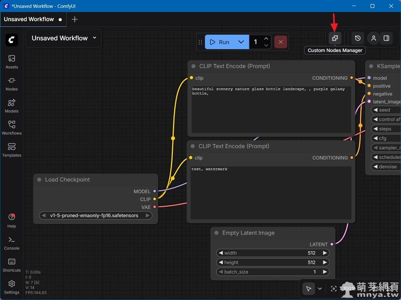
Task: Expand the Unsaved Workflow title dropdown
Action: click(94, 38)
